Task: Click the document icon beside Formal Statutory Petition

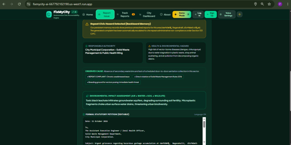Action: click(83, 114)
